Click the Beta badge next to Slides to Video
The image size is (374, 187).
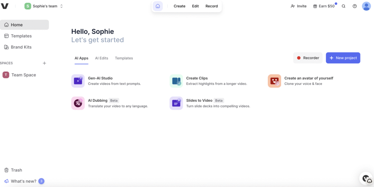pos(219,100)
